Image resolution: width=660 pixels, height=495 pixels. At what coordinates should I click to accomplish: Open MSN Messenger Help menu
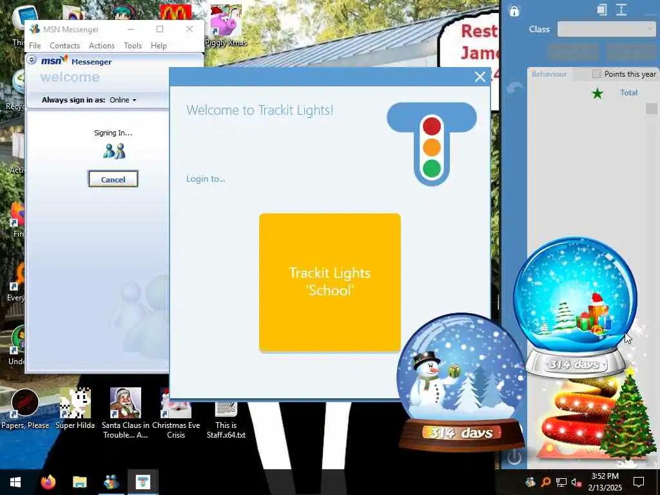point(159,46)
